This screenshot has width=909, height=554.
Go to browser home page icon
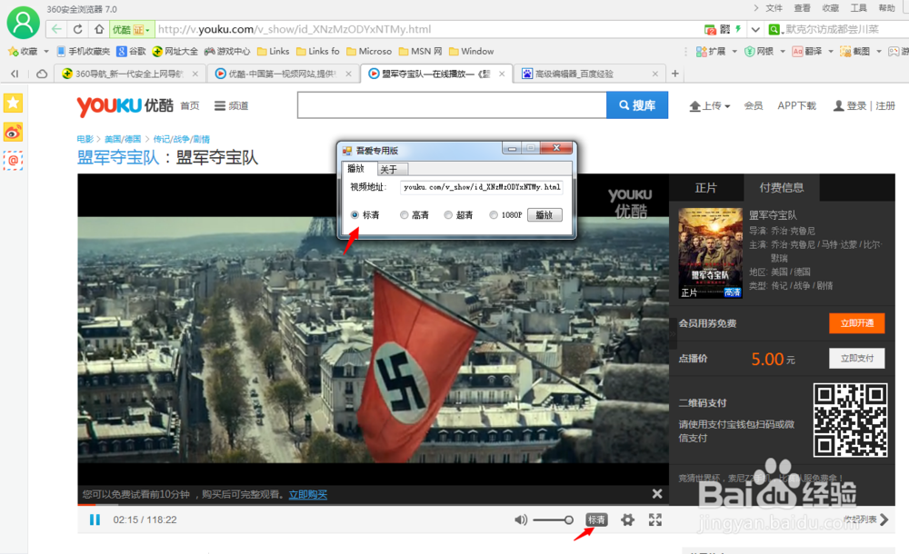99,29
